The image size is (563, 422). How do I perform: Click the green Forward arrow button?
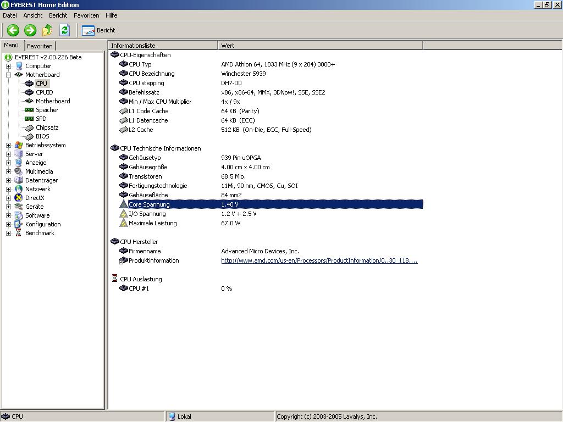(30, 30)
